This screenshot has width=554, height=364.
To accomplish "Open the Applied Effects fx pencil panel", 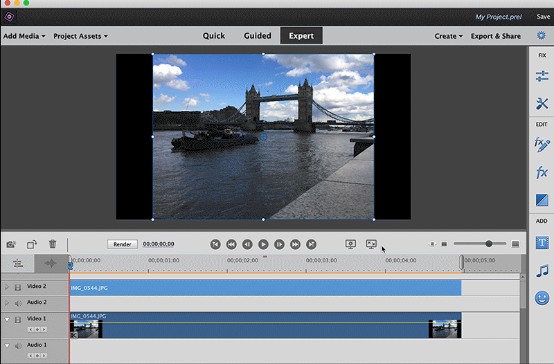I will pos(542,144).
